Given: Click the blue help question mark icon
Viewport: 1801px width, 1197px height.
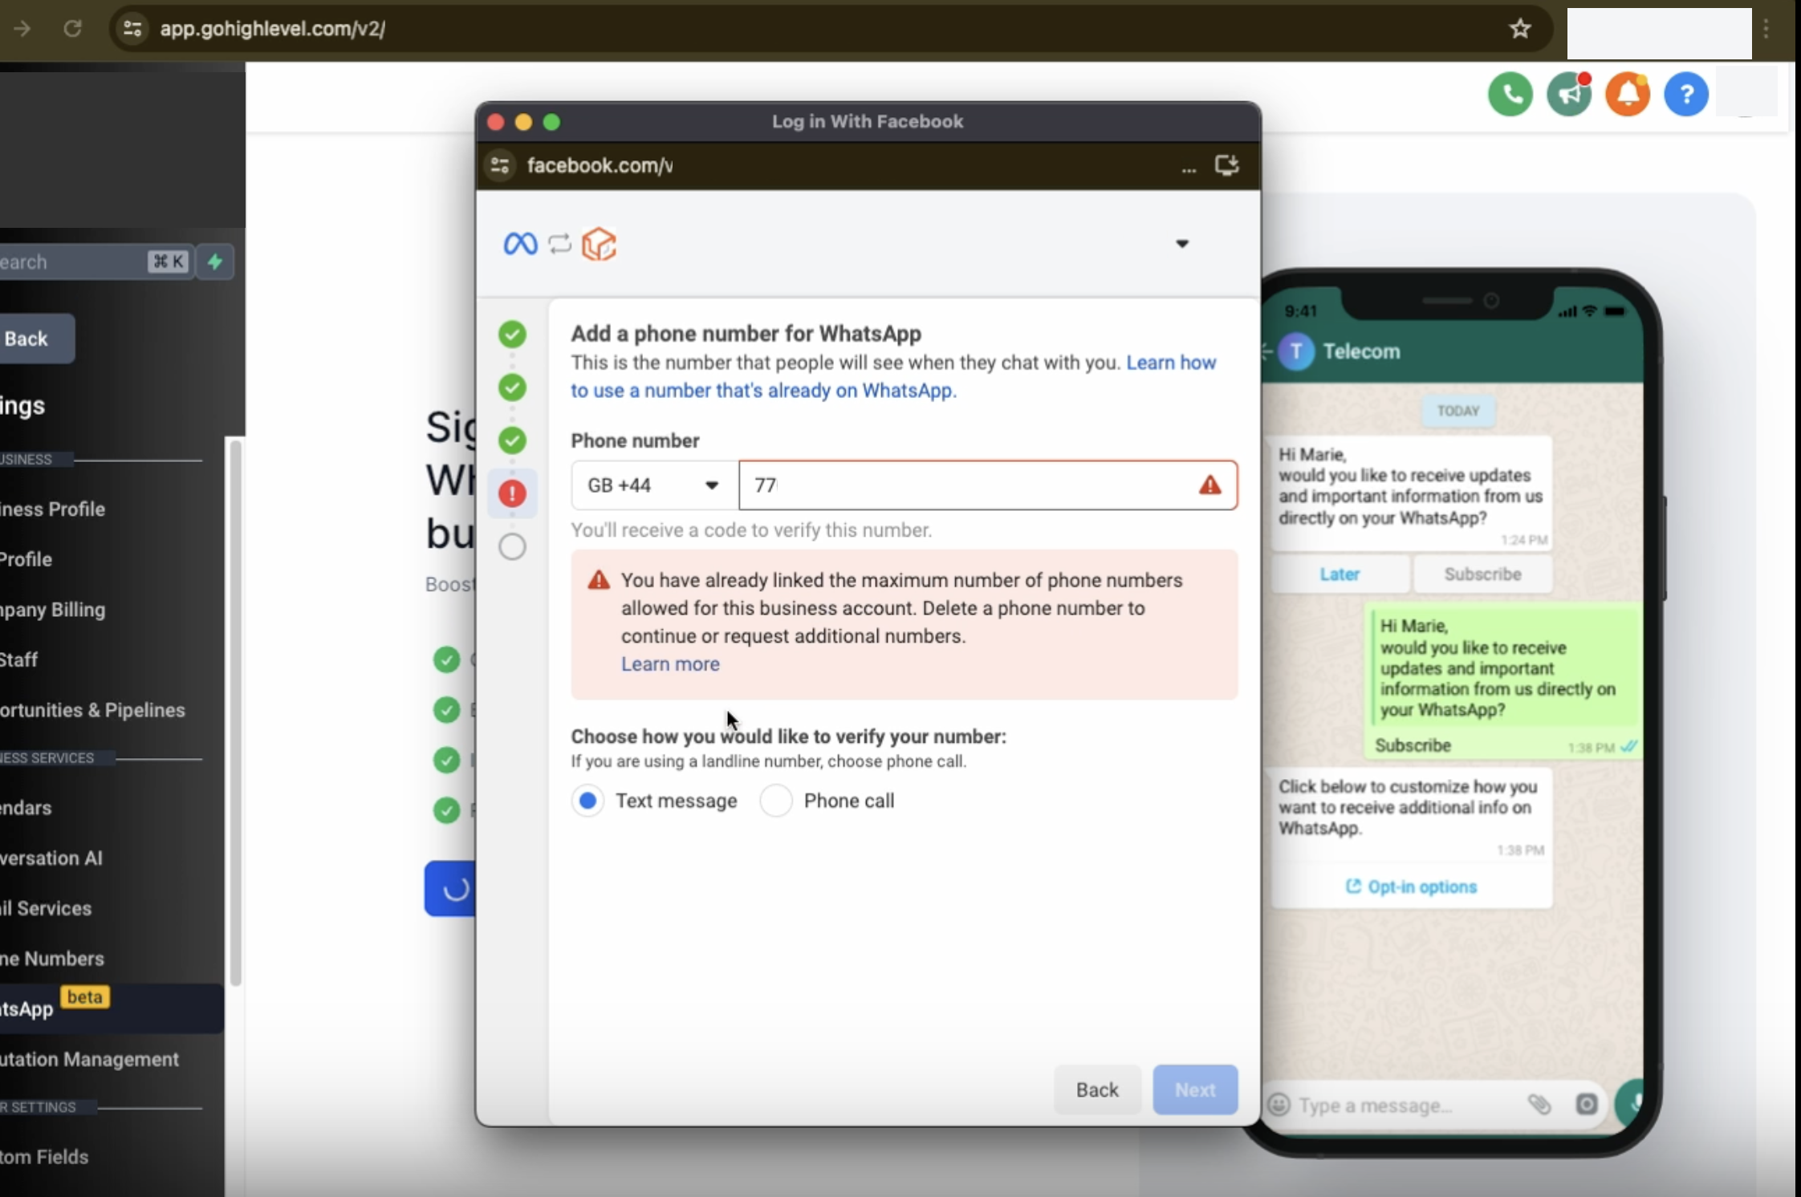Looking at the screenshot, I should tap(1685, 95).
